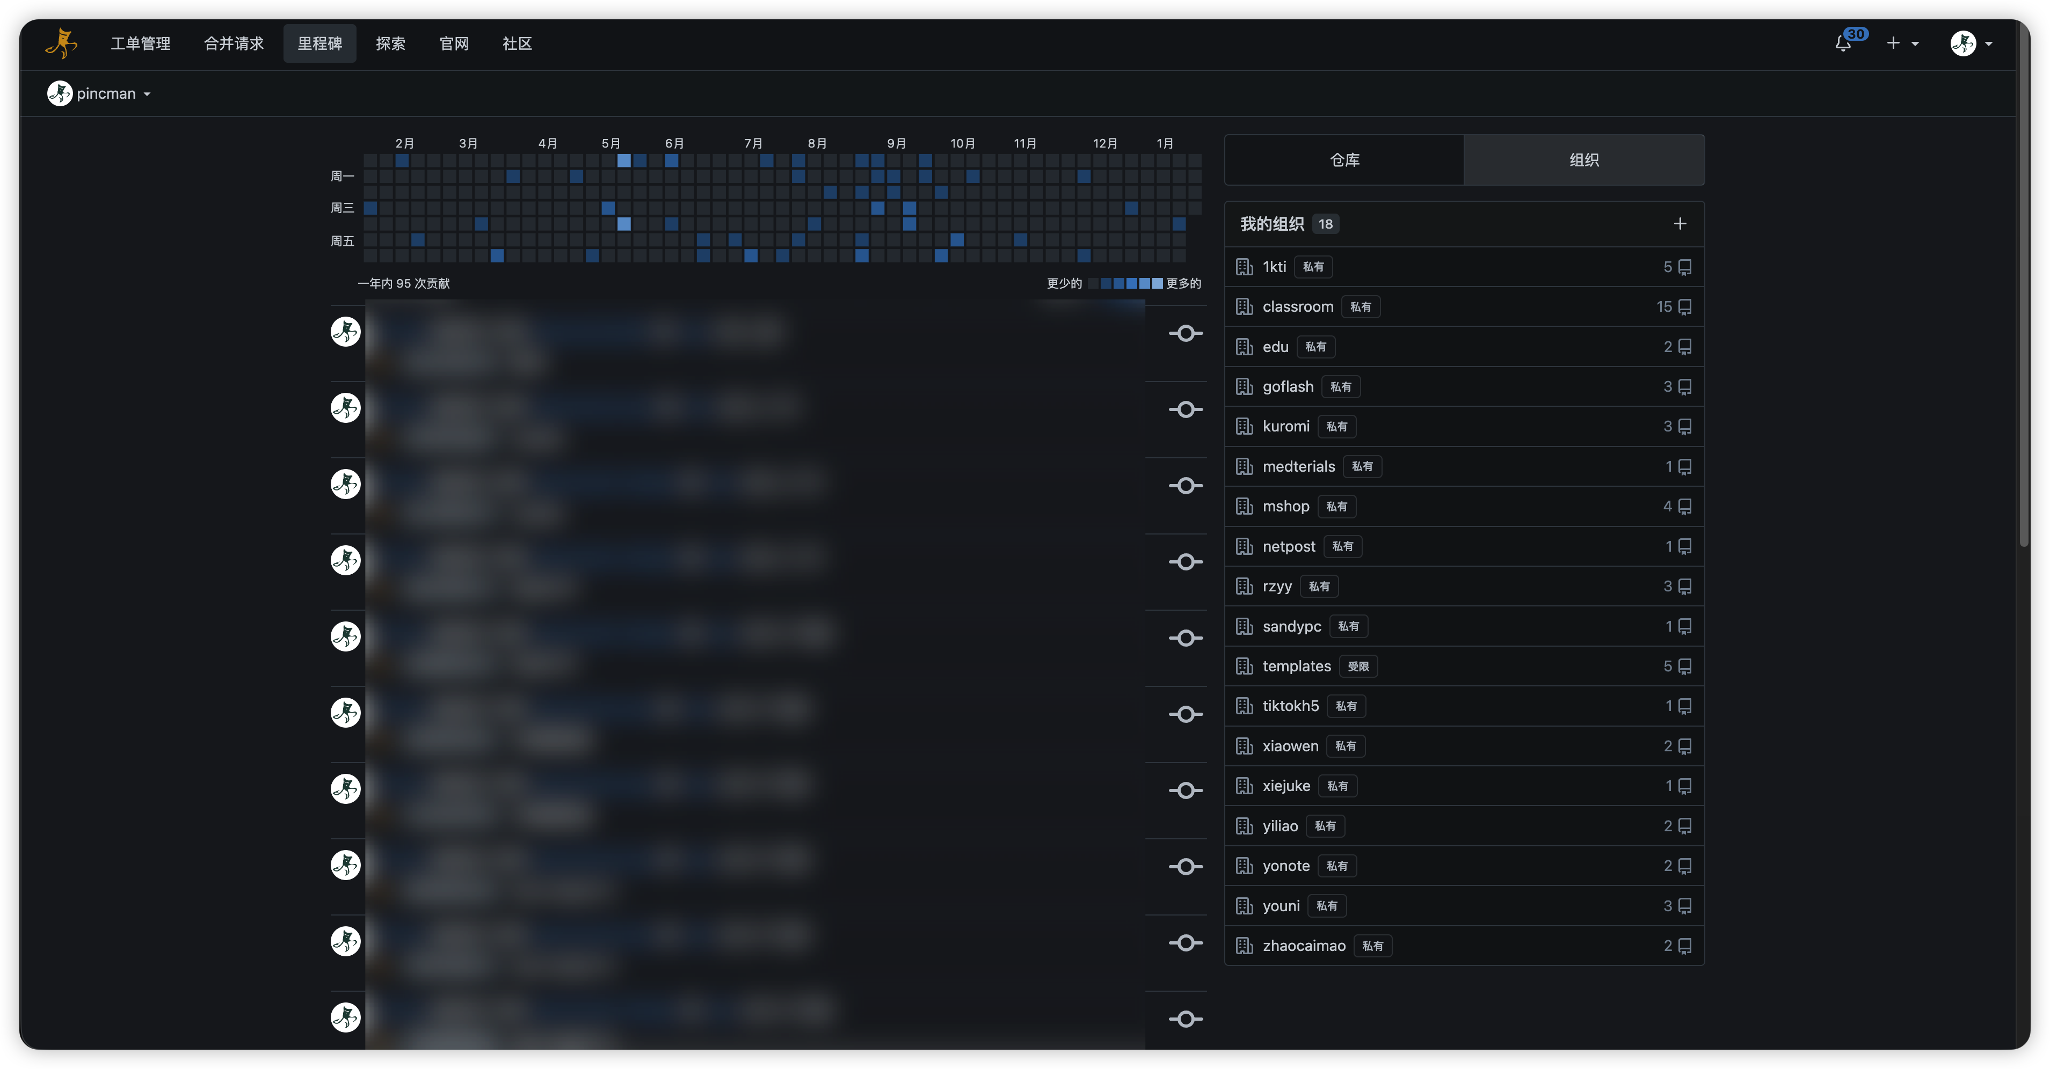The image size is (2050, 1069).
Task: Click plus icon to add new organization
Action: [x=1679, y=224]
